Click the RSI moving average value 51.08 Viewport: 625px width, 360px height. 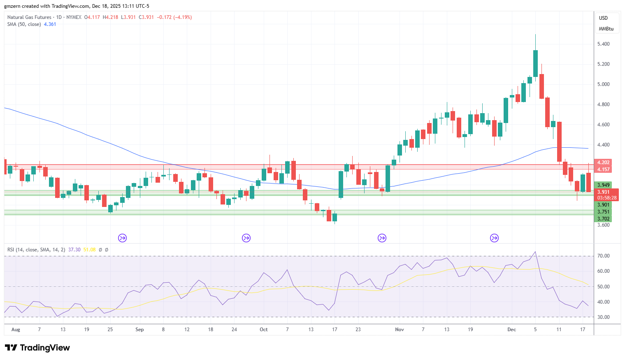coord(89,250)
